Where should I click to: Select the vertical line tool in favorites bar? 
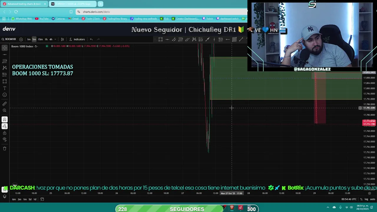[214, 39]
